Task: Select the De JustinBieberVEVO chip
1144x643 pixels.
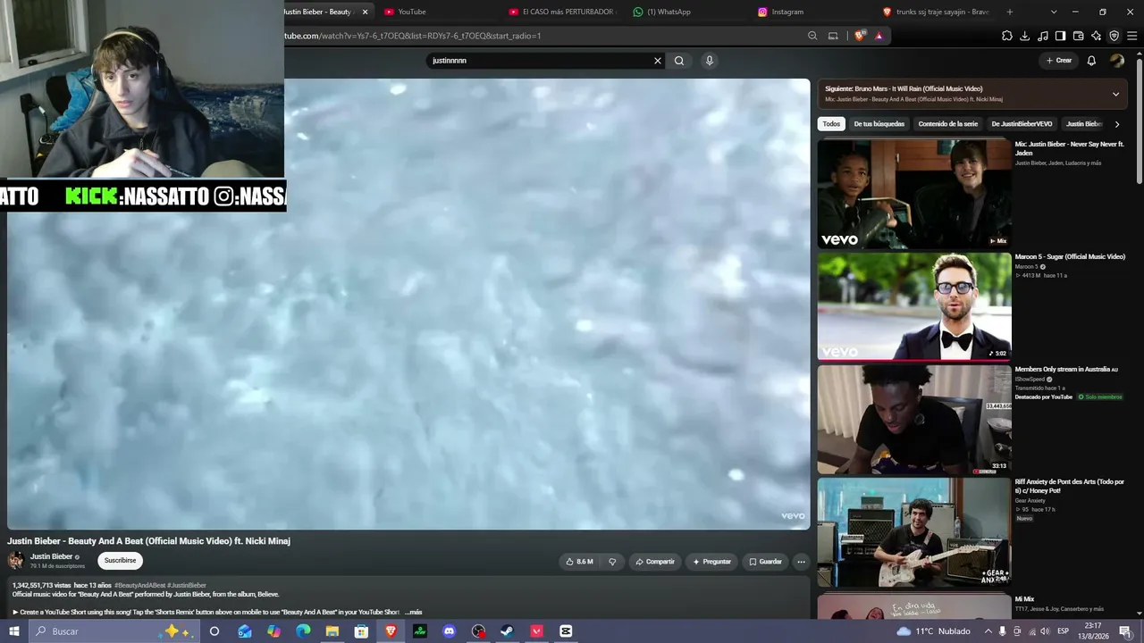Action: pyautogui.click(x=1022, y=124)
